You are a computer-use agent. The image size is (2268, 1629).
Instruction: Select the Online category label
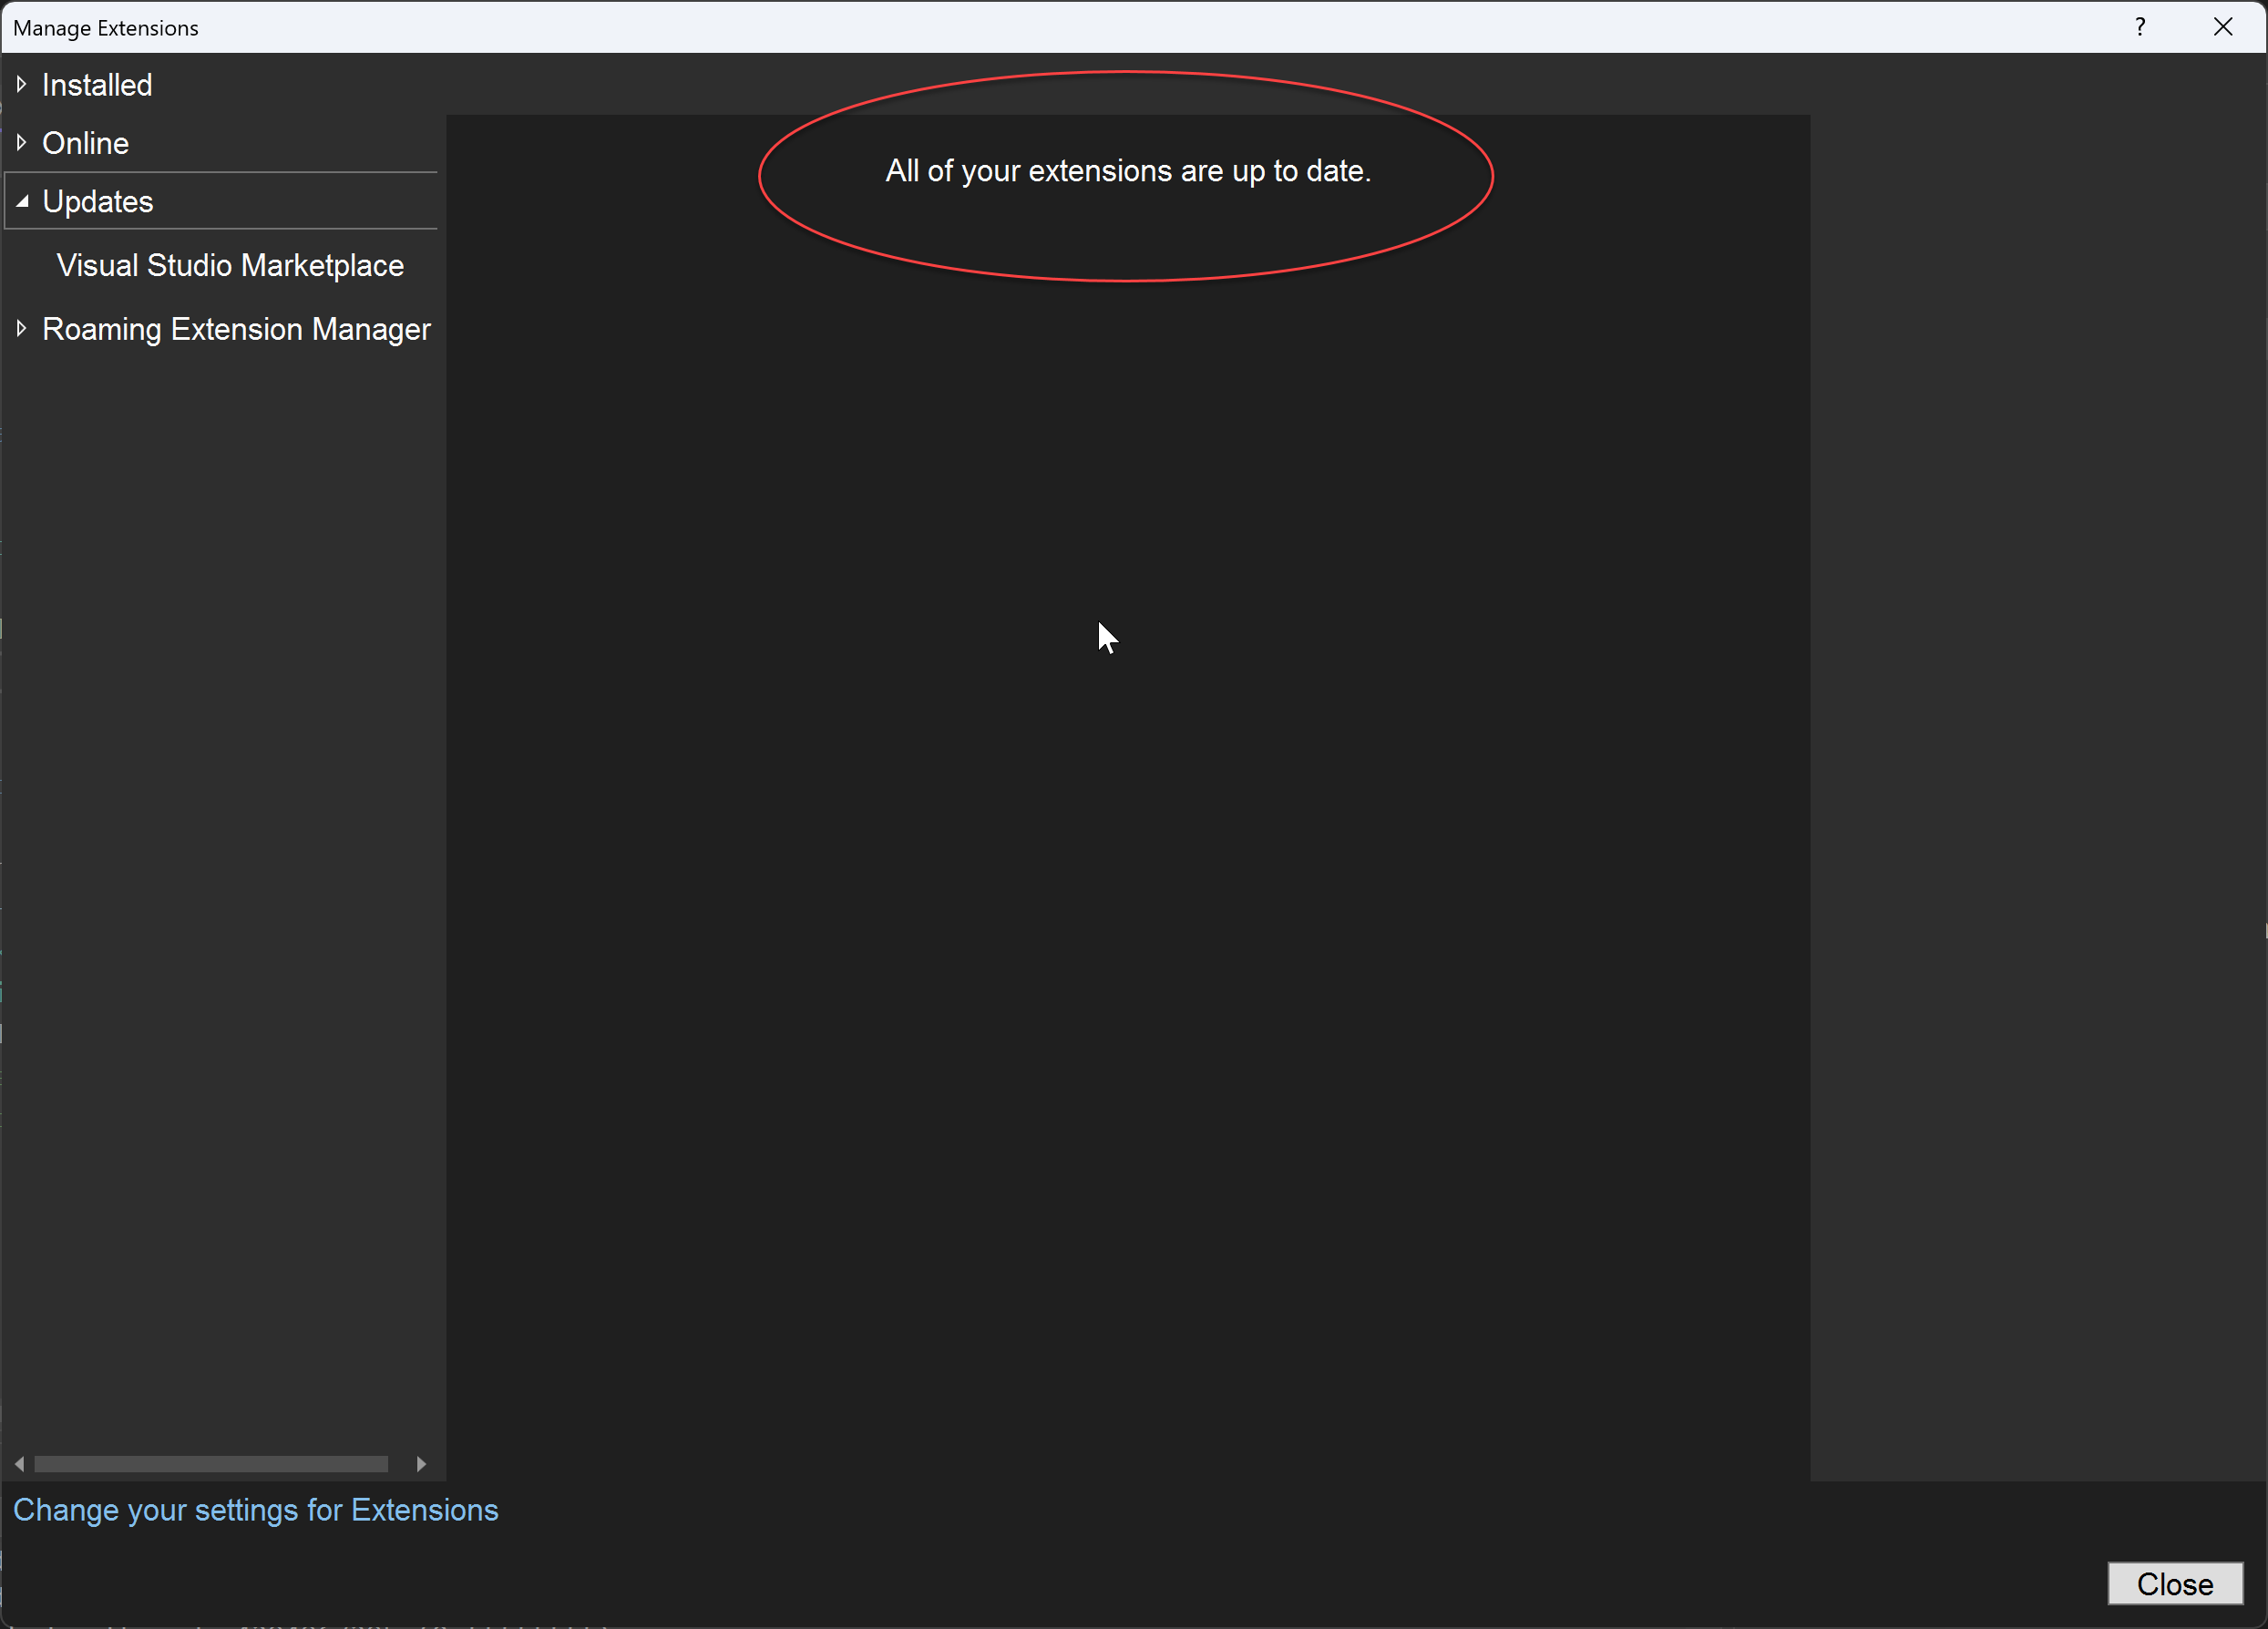tap(84, 142)
